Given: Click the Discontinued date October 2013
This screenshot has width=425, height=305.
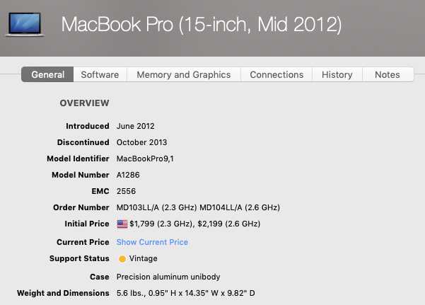Looking at the screenshot, I should click(x=141, y=142).
